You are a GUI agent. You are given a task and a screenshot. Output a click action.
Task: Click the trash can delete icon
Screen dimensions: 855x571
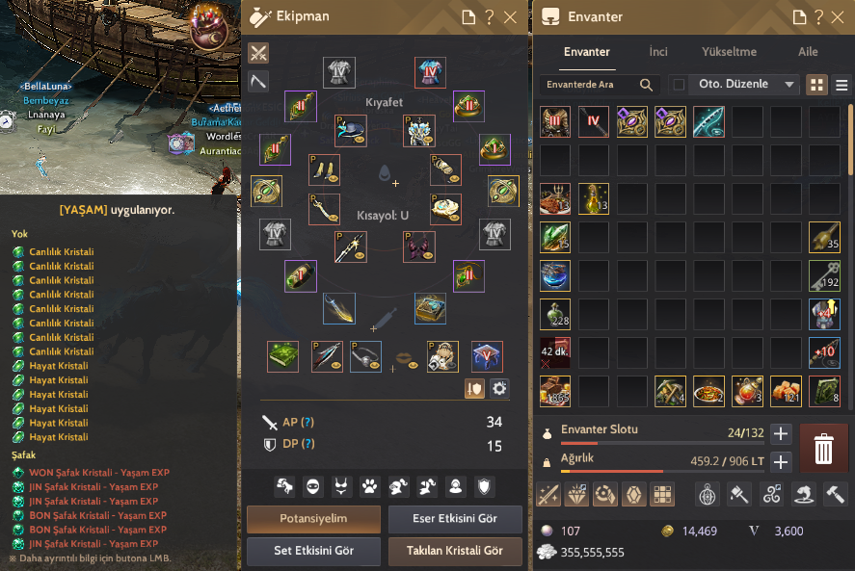click(x=823, y=448)
